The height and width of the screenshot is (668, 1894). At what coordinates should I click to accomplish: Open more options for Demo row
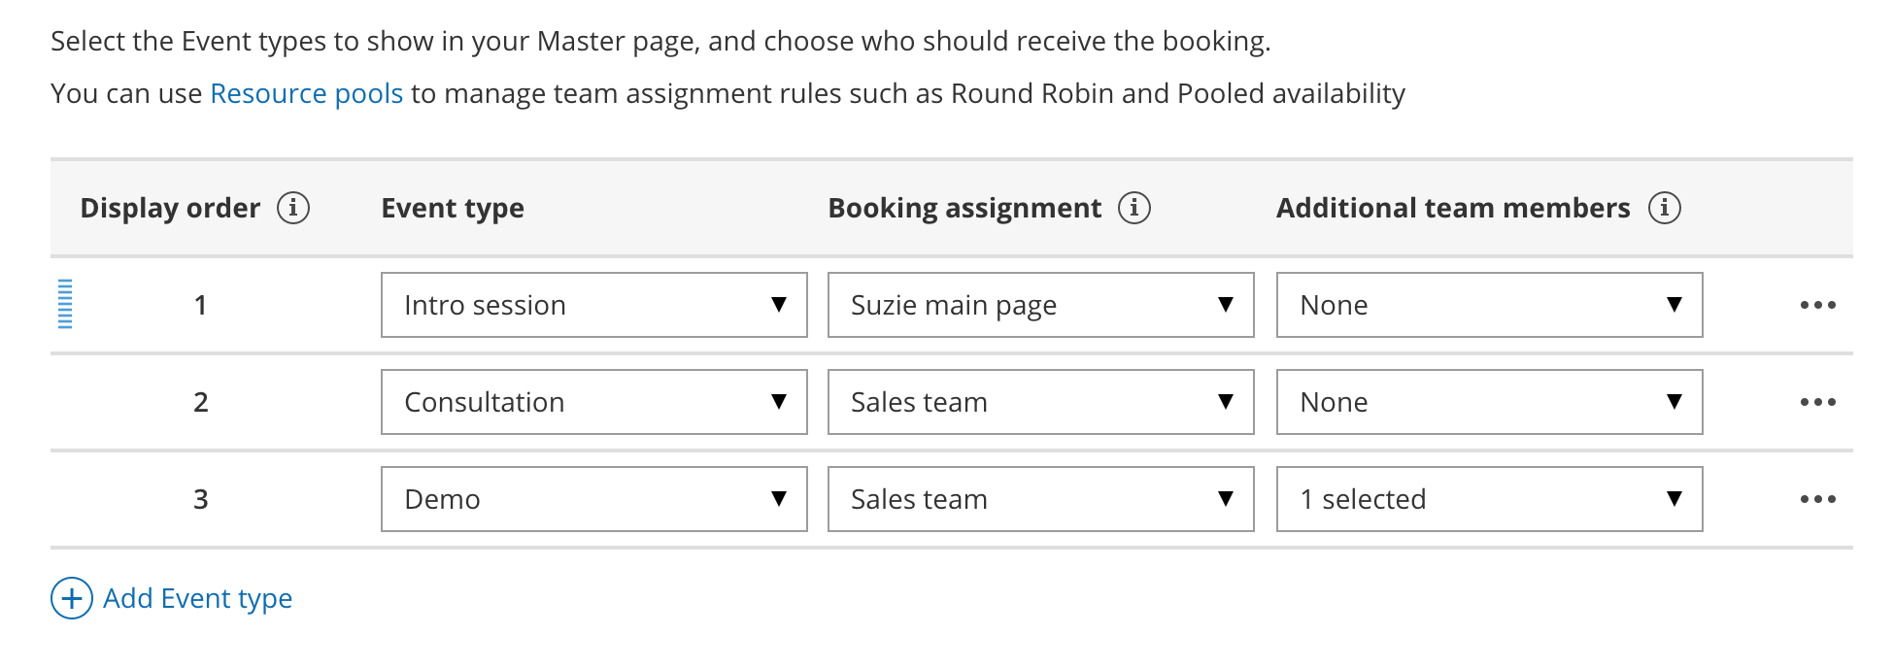click(x=1817, y=499)
